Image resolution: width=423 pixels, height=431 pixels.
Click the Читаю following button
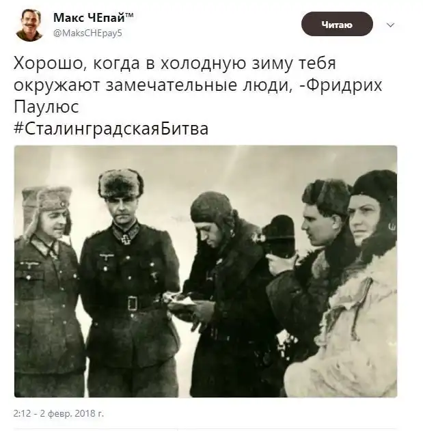(x=337, y=24)
